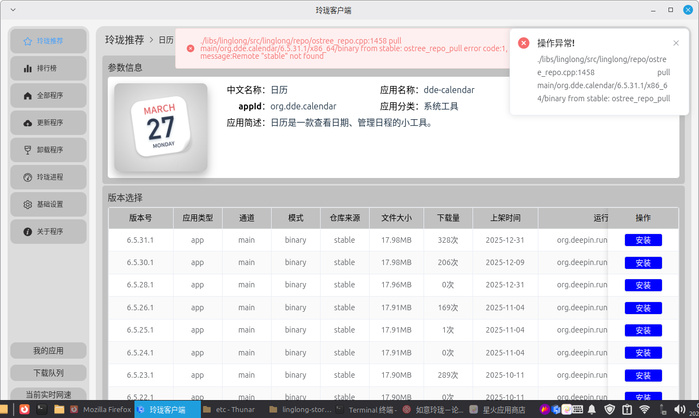
Task: Dismiss the 操作异常 notification popup
Action: (x=676, y=43)
